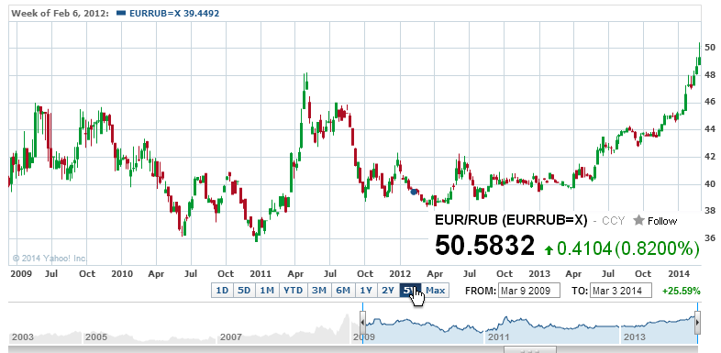Click the right range slider handle
Screen dimensions: 721x353
(x=697, y=322)
